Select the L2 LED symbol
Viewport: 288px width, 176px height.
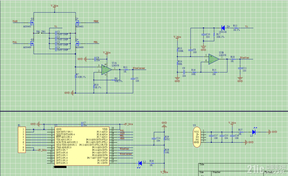click(140, 163)
